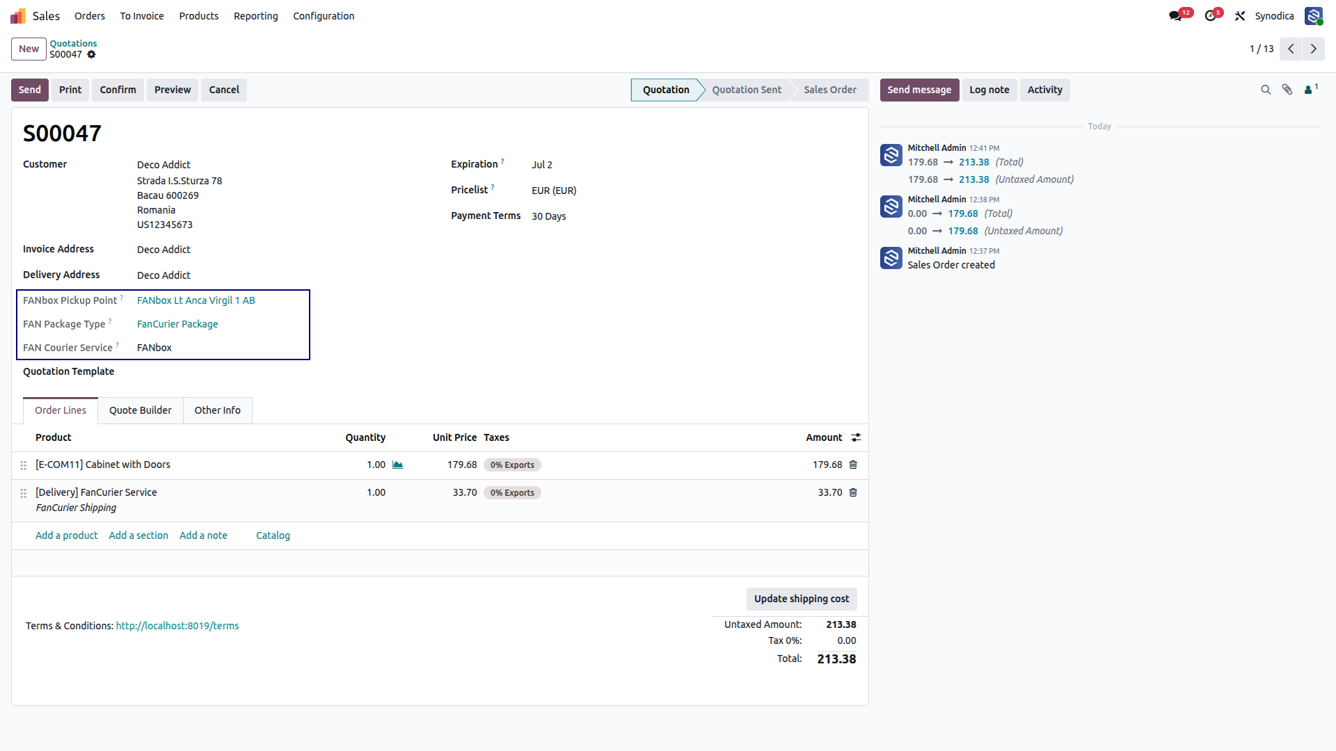Click Add a note
This screenshot has width=1336, height=751.
(203, 535)
